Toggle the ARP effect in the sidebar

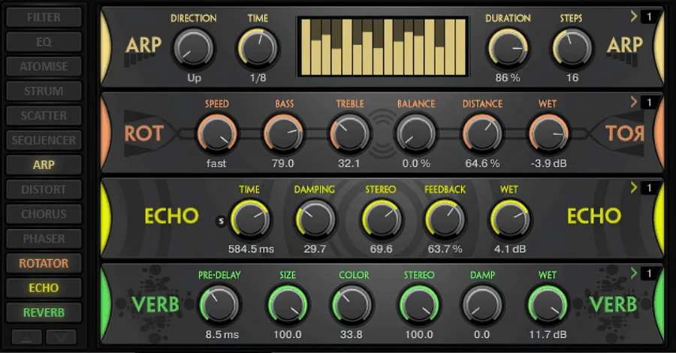click(x=44, y=165)
